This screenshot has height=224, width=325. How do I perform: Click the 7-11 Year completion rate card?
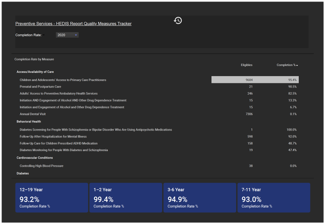pos(274,198)
